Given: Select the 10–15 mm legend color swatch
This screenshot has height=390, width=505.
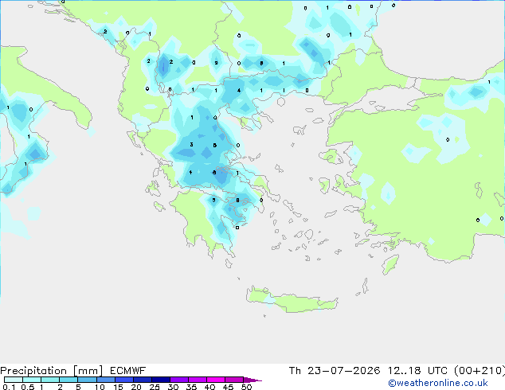Looking at the screenshot, I should pos(105,380).
